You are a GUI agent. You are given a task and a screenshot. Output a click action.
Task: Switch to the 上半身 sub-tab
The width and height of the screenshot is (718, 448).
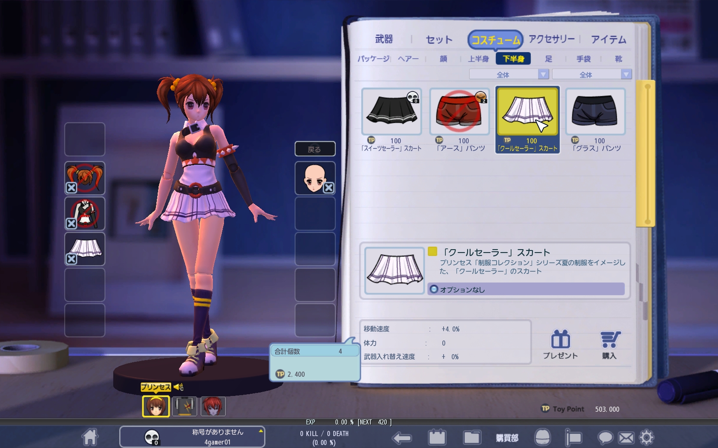click(478, 59)
